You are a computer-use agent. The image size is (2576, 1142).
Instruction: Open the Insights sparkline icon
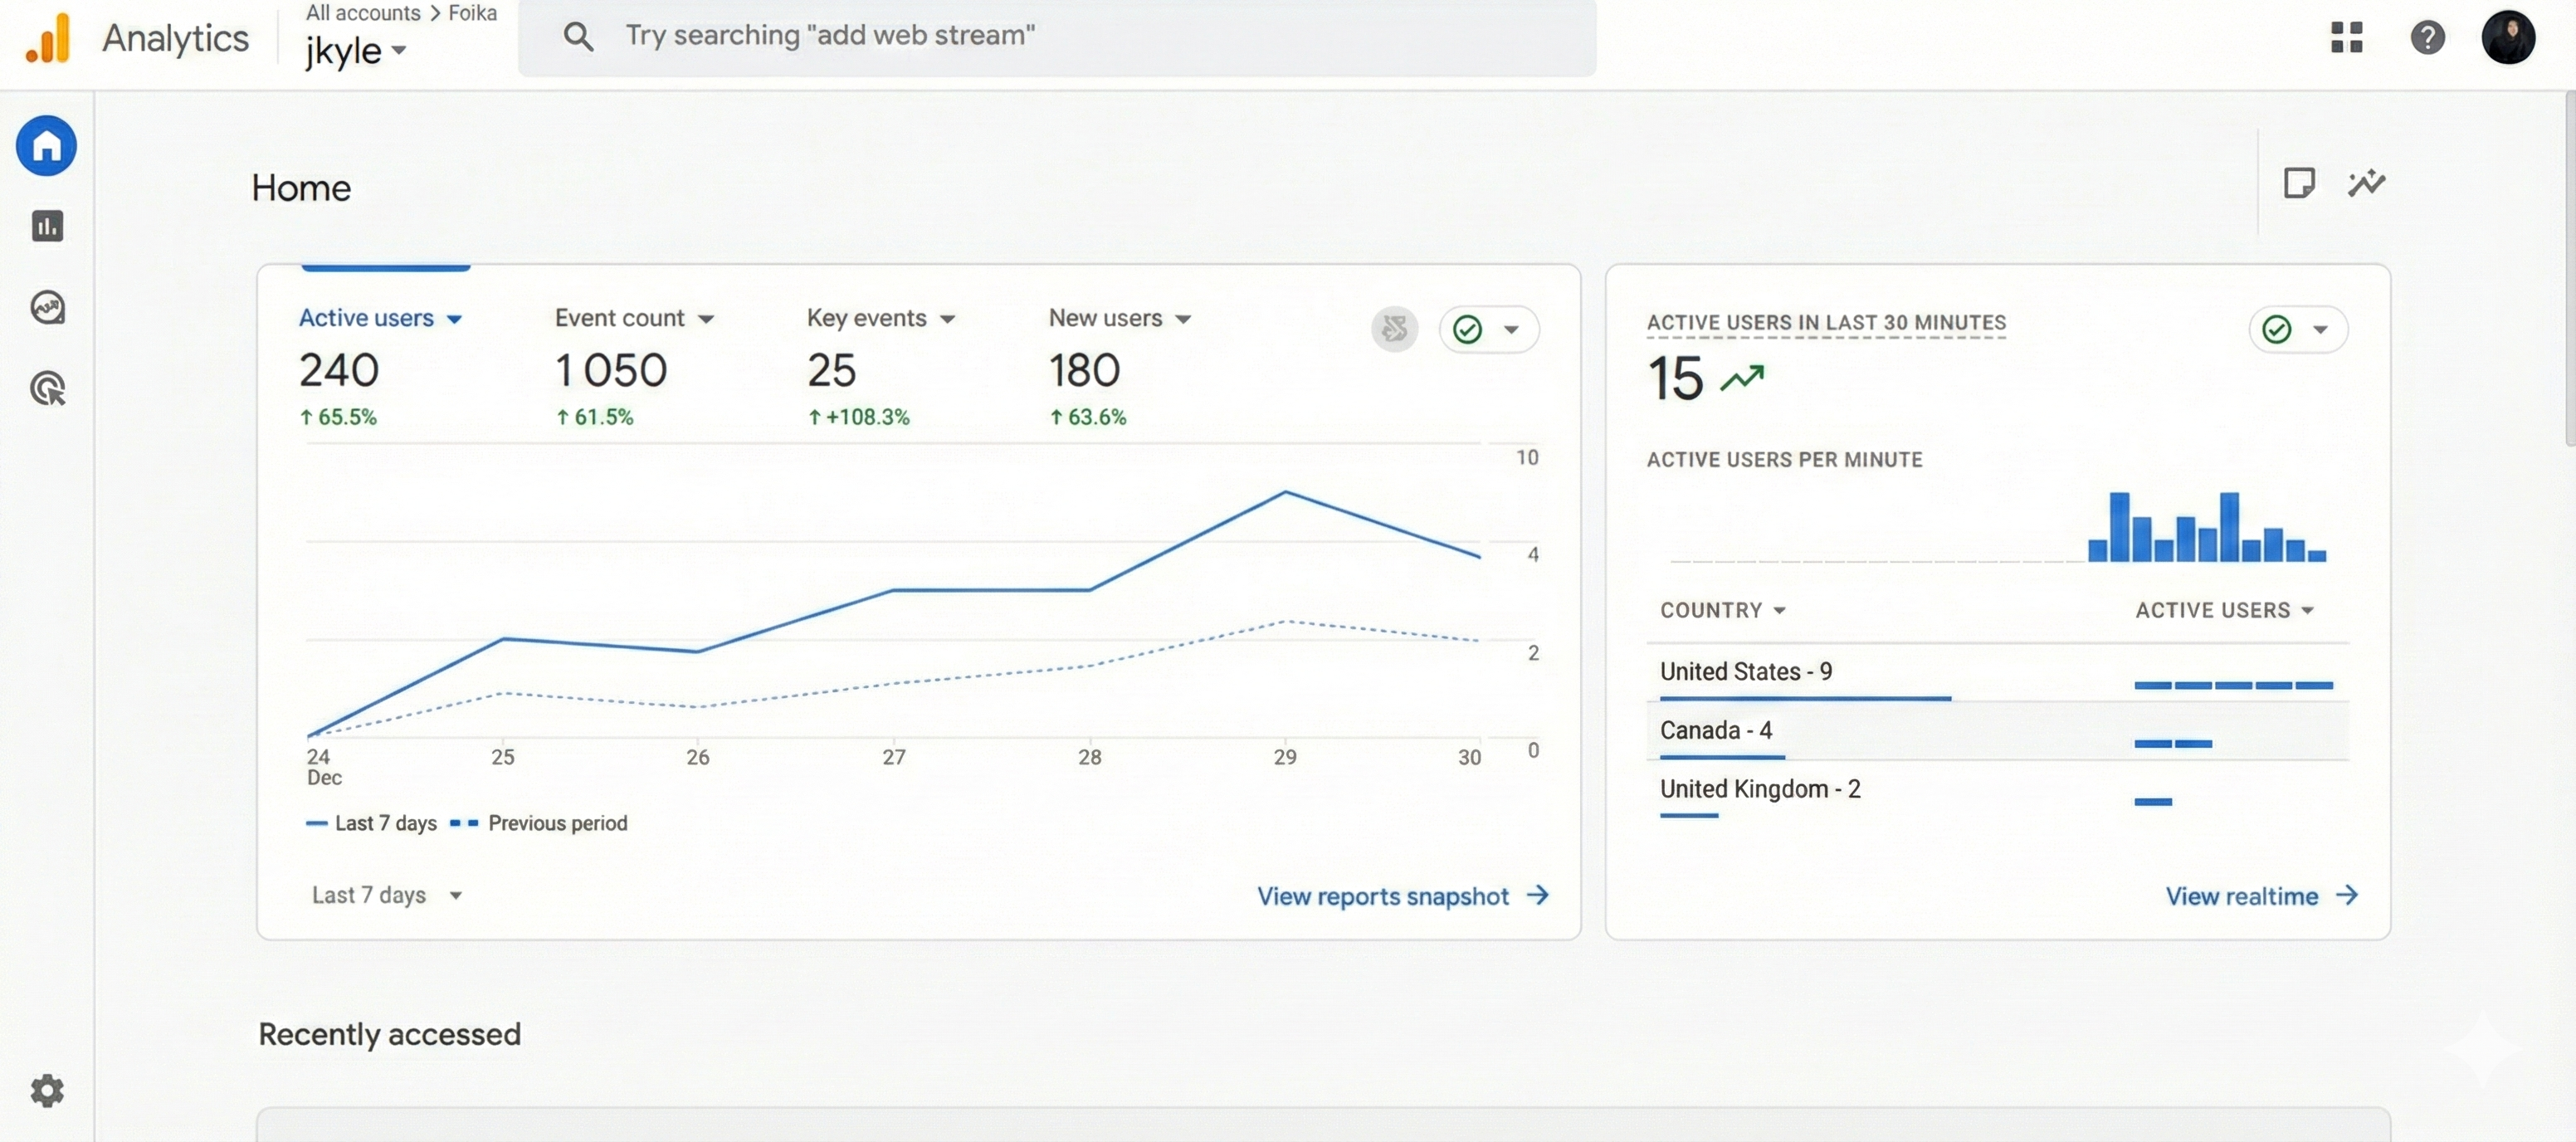(2366, 183)
